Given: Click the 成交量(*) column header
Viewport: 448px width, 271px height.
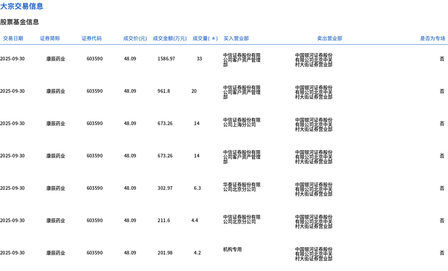Looking at the screenshot, I should coord(205,38).
